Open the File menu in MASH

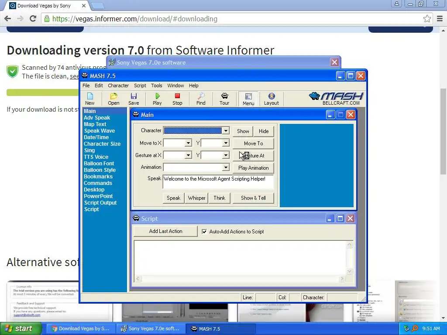86,85
